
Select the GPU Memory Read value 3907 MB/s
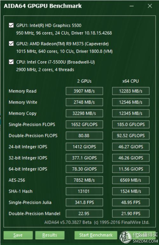[84, 91]
